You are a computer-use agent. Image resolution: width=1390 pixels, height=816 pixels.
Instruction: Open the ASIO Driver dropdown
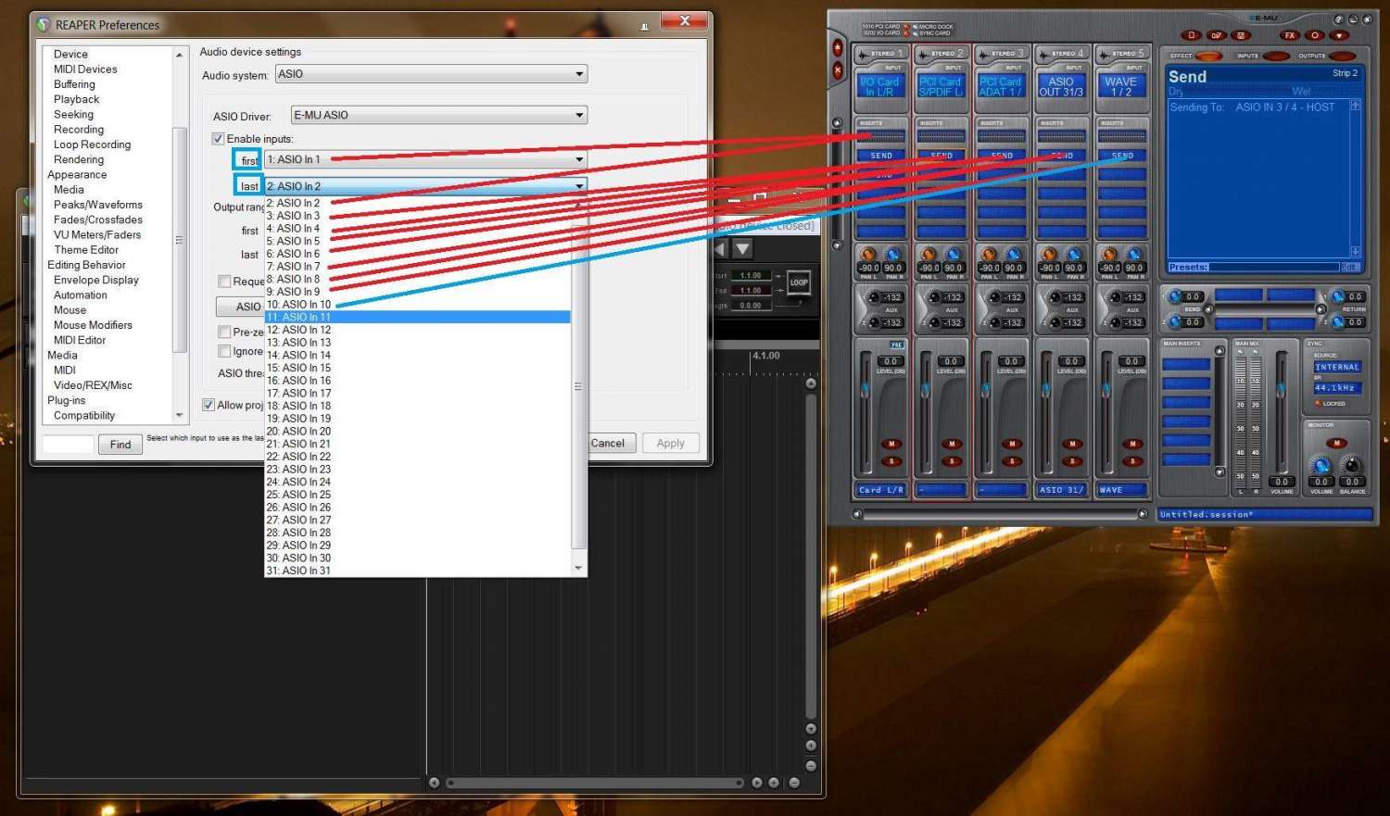[439, 116]
